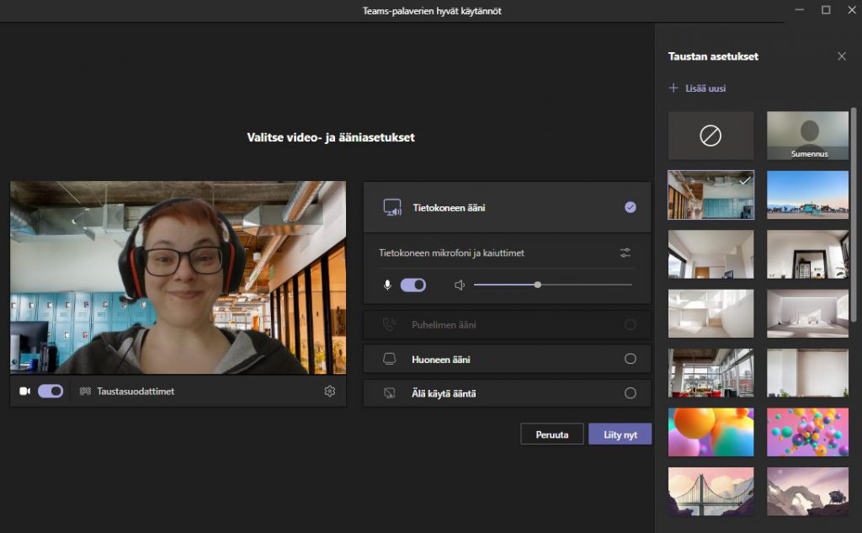This screenshot has width=862, height=533.
Task: Close the Taustan asetukset panel
Action: tap(842, 56)
